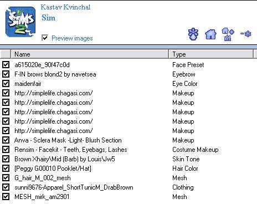The height and width of the screenshot is (204, 257).
Task: Uncheck the G_hair_M_002_mesh checkbox
Action: click(x=6, y=178)
